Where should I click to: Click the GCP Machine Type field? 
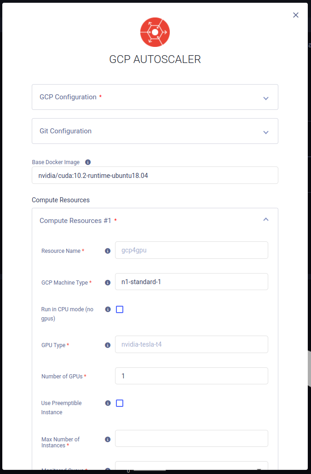(191, 282)
